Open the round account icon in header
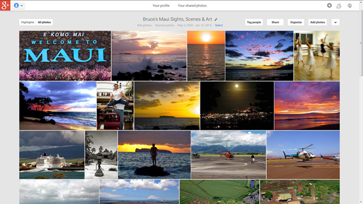This screenshot has height=204, width=363. pos(329,5)
